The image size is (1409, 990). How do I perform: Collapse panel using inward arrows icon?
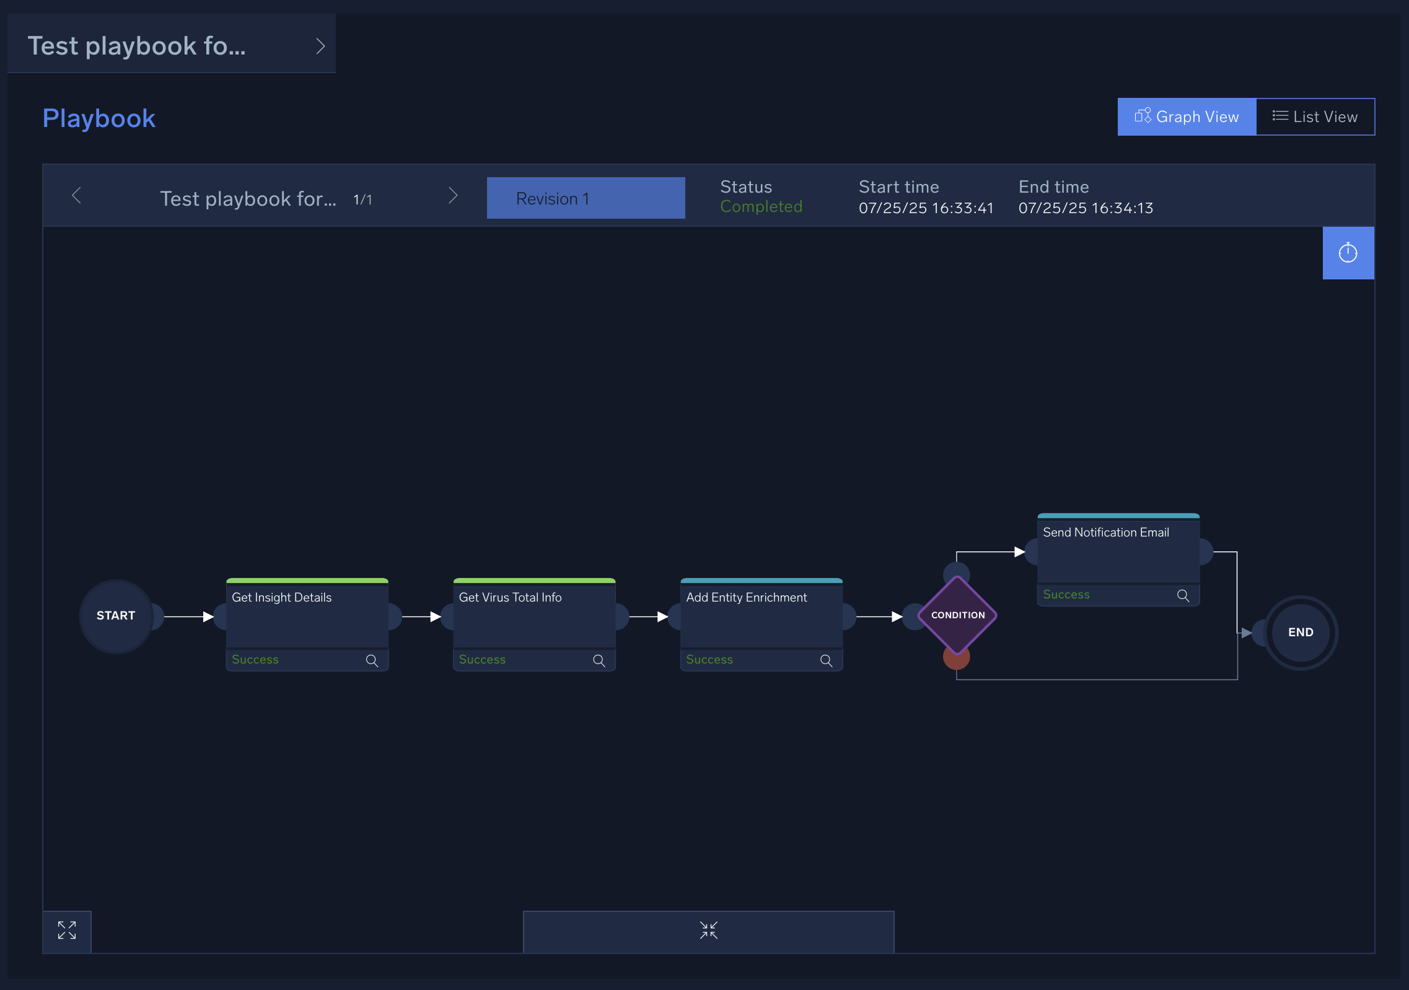708,931
